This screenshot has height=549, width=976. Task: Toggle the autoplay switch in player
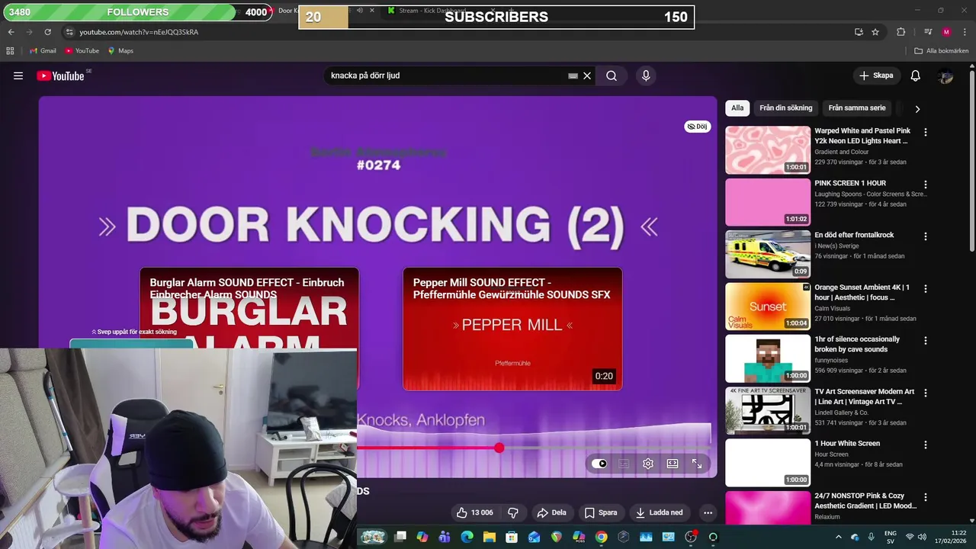point(599,464)
